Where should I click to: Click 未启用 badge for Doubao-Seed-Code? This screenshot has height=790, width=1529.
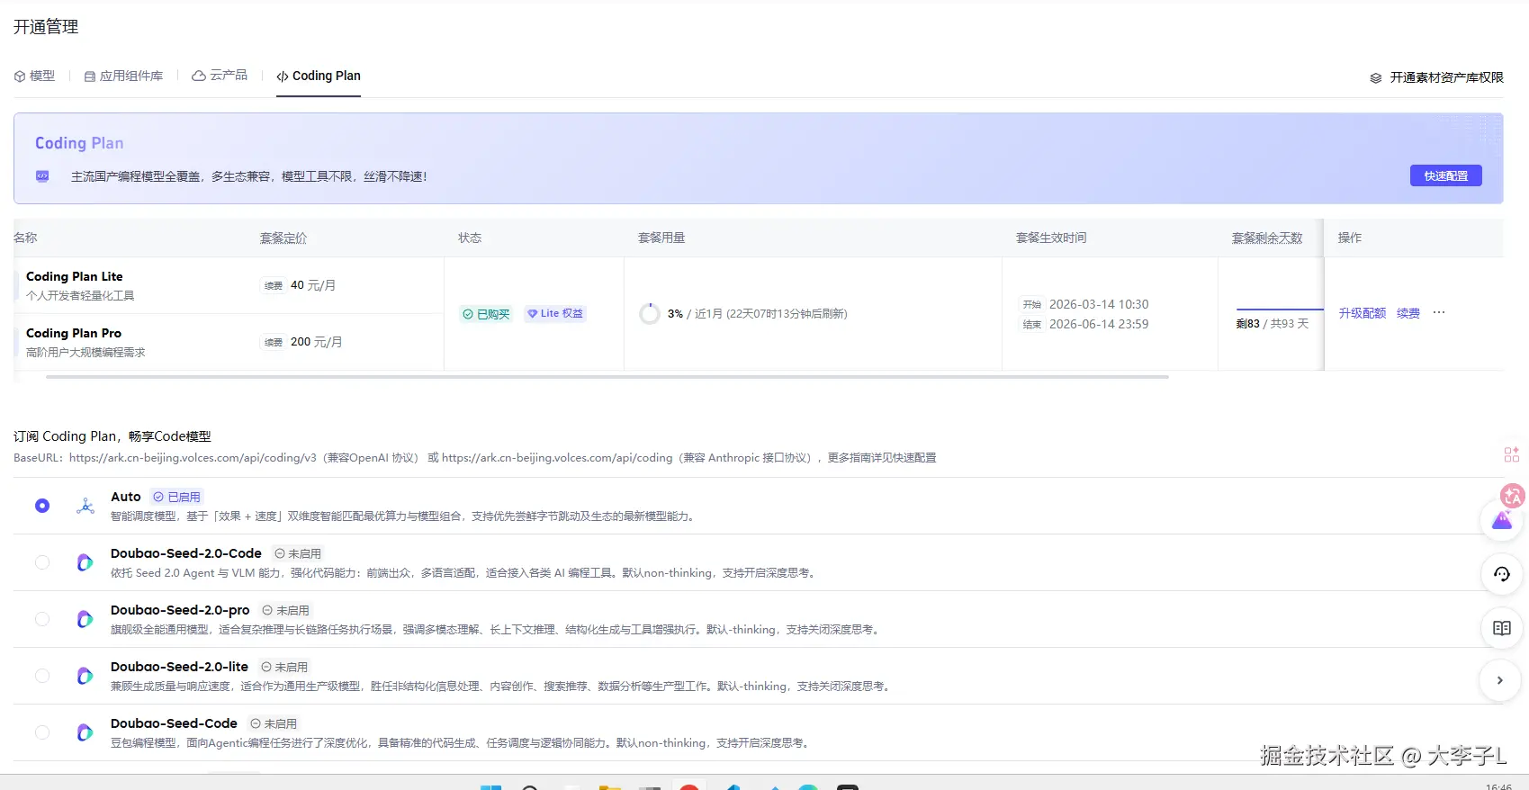click(274, 723)
